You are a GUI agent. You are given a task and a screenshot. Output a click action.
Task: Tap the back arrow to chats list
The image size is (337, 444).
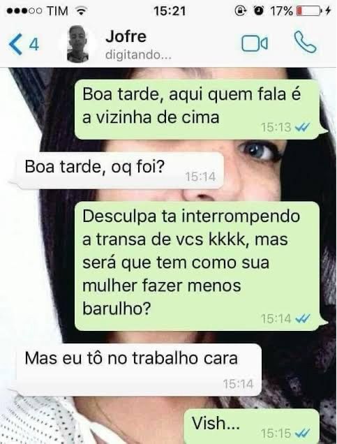click(15, 44)
